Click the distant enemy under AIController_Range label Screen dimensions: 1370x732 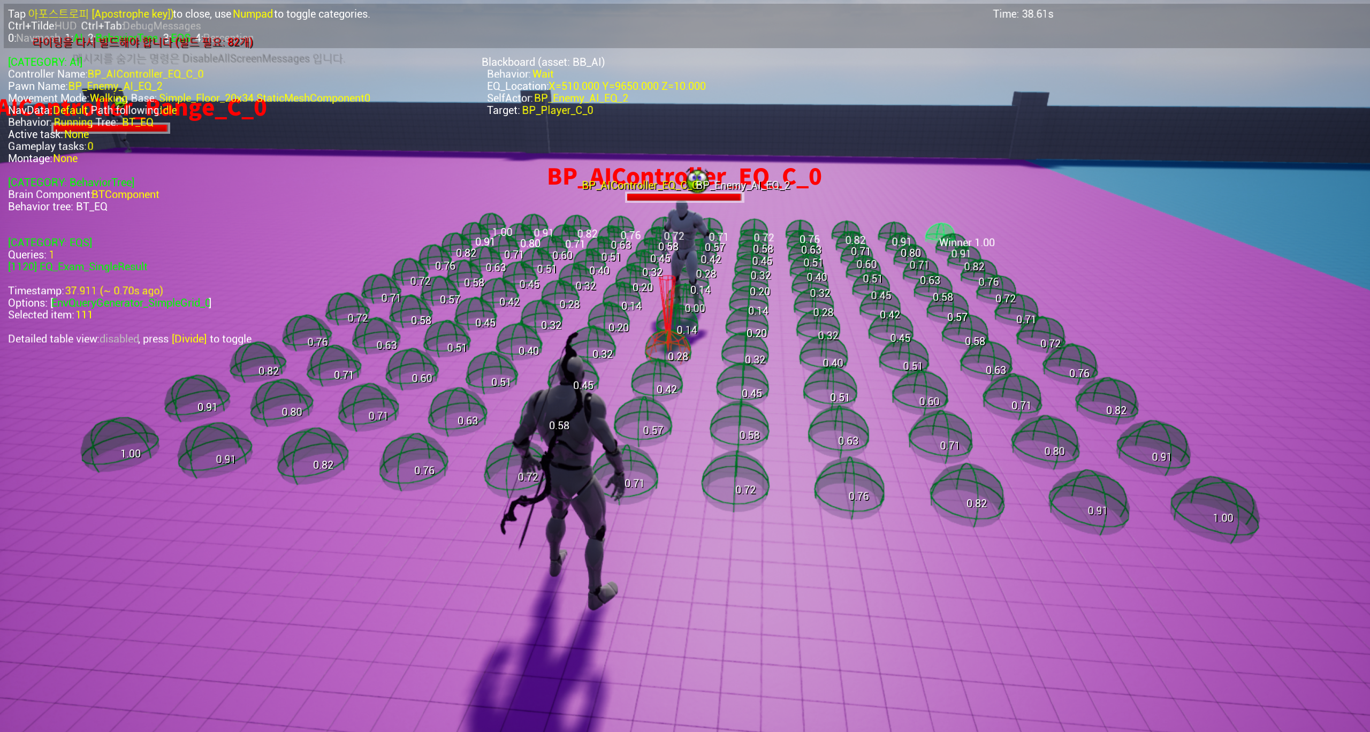point(122,138)
